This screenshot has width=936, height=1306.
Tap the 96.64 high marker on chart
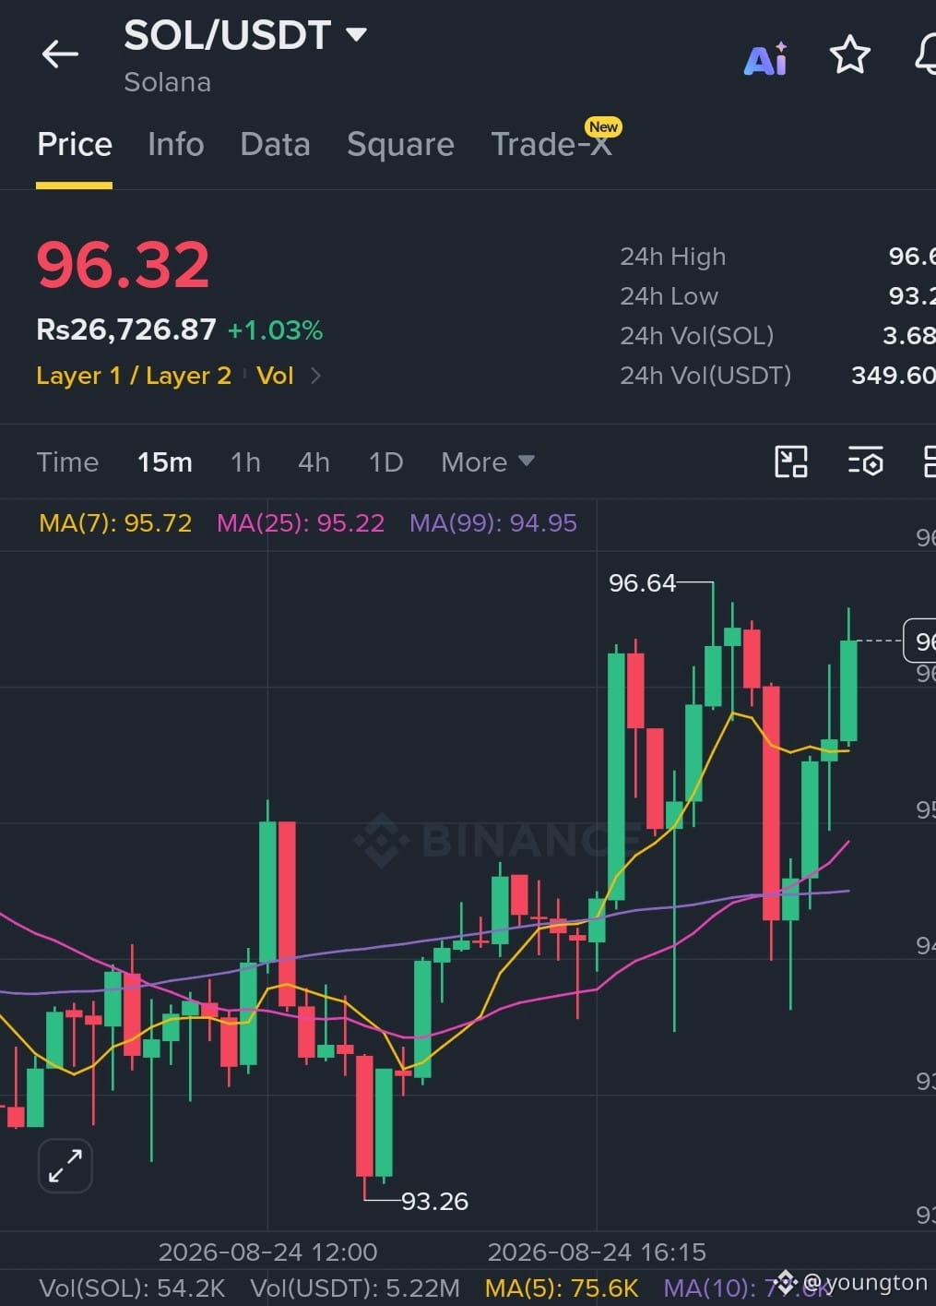pyautogui.click(x=642, y=583)
